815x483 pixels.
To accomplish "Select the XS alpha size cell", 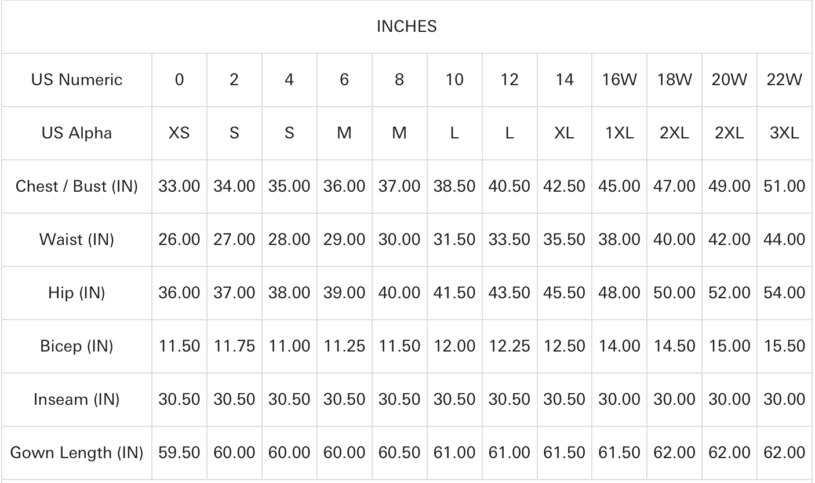I will [x=179, y=133].
